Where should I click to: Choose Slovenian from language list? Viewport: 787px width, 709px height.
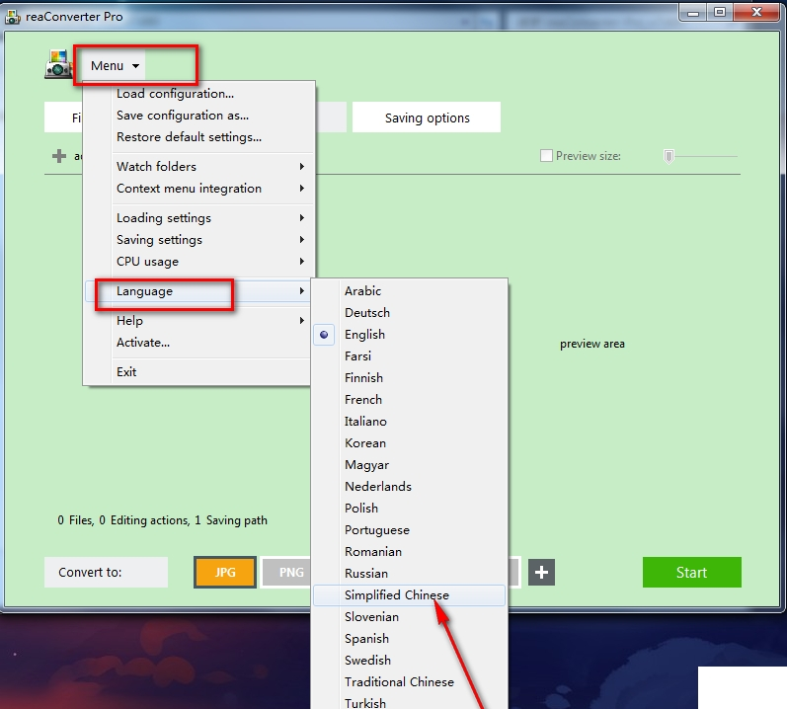[409, 617]
